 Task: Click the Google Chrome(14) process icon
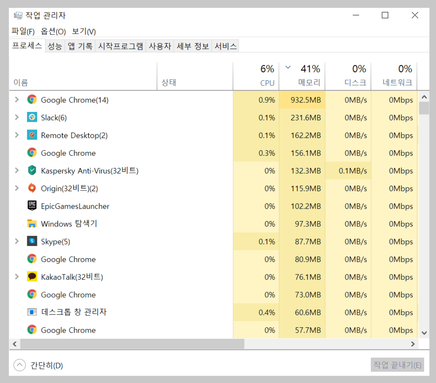32,99
